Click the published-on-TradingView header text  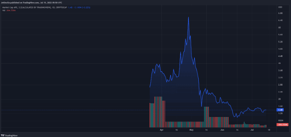point(32,3)
